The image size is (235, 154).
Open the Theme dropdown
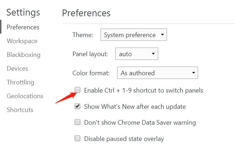134,35
